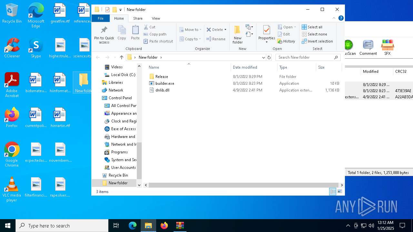Image resolution: width=413 pixels, height=232 pixels.
Task: Open Microsoft Edge from taskbar
Action: pos(133,226)
